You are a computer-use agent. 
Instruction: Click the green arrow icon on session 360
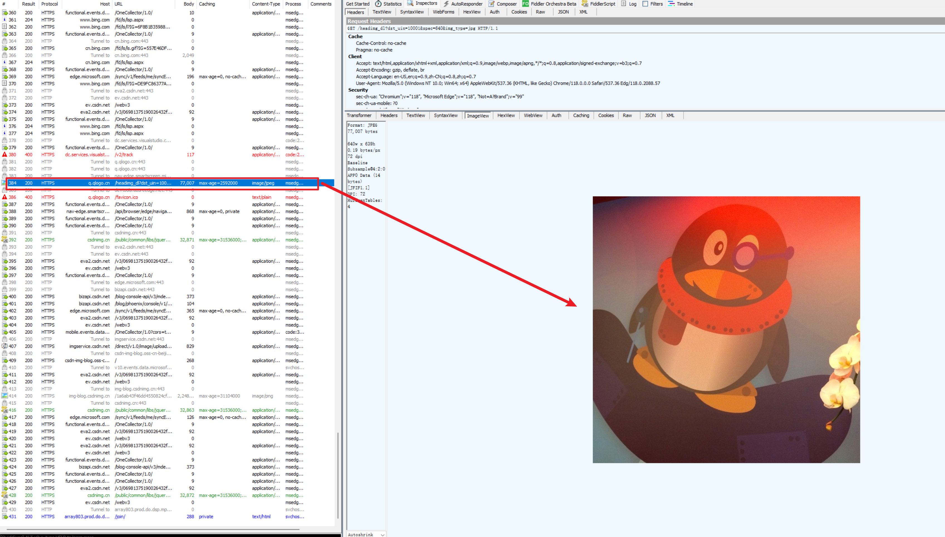pos(4,13)
